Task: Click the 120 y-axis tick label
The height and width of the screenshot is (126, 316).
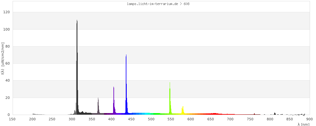Action: (x=7, y=12)
